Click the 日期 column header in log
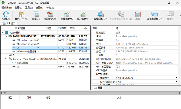Viewport: 181px width, 109px height. point(29,97)
